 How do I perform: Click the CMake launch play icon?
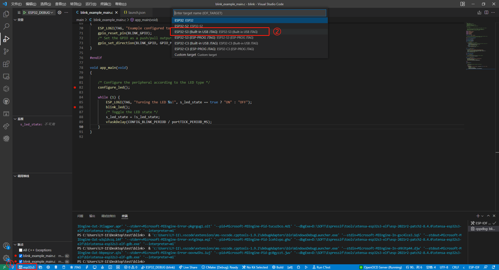[x=306, y=267]
